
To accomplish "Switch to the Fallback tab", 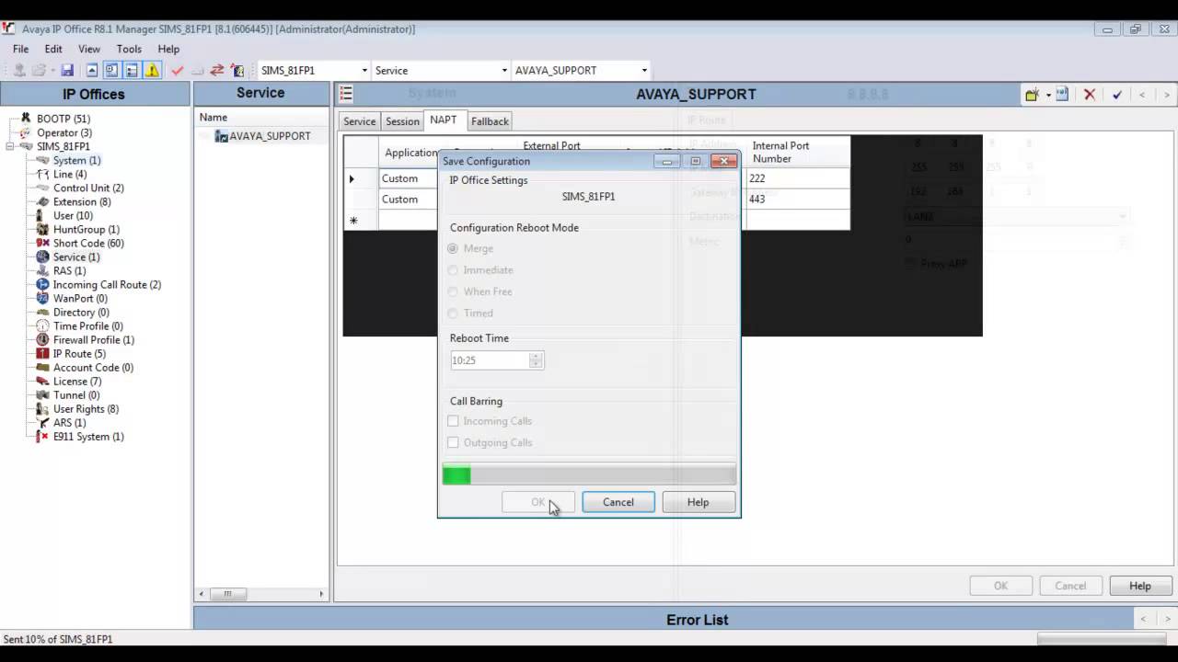I will point(490,121).
